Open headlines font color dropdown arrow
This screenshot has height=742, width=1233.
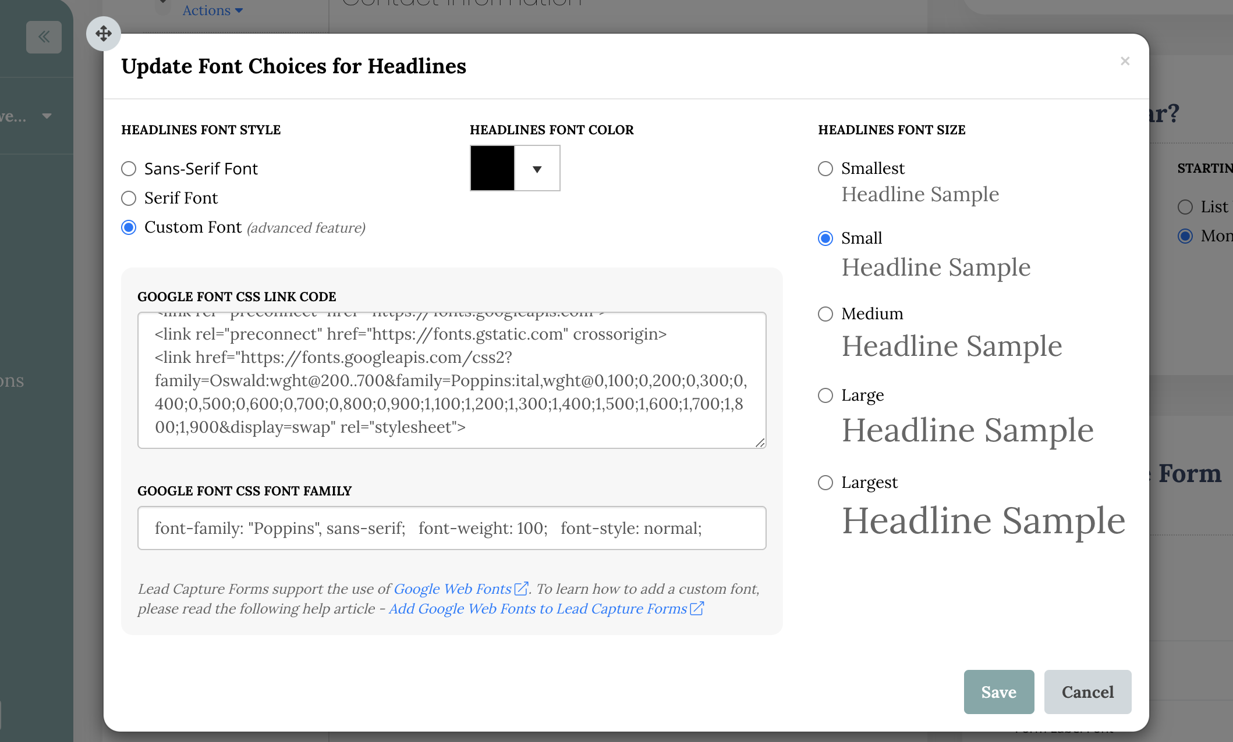[x=537, y=169]
